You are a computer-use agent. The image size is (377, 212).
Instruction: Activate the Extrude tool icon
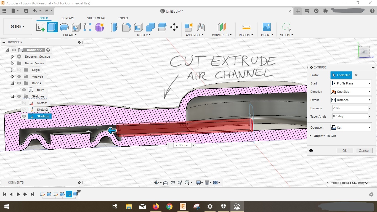coord(52,27)
